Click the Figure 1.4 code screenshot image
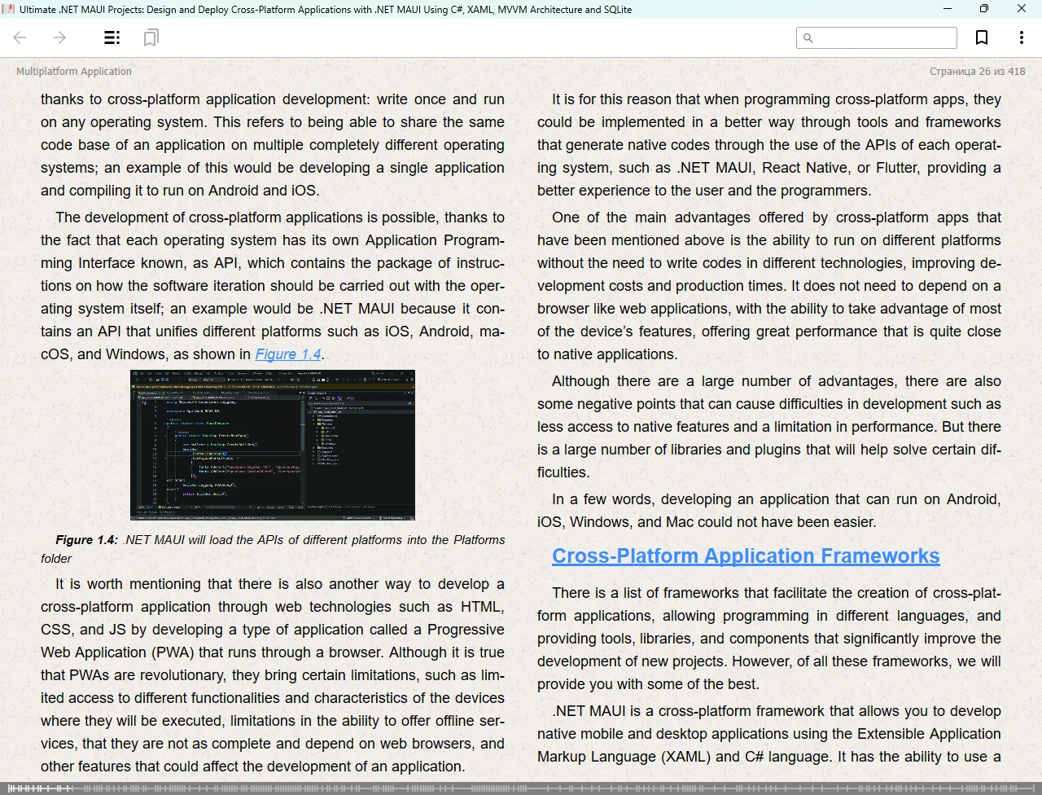 point(273,445)
